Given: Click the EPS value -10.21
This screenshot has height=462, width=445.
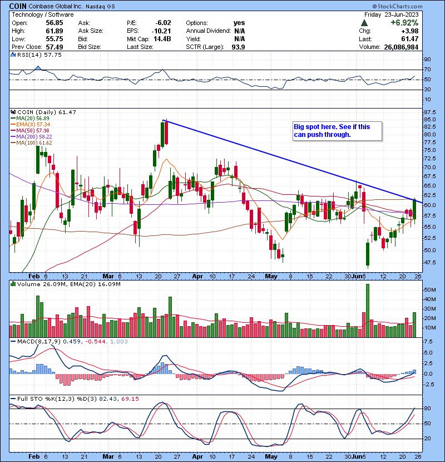Looking at the screenshot, I should (x=161, y=31).
